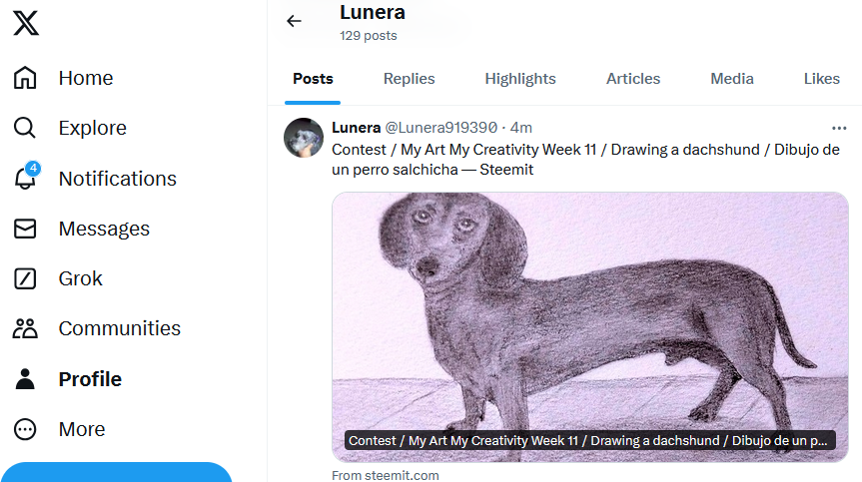Click the Communities people icon
The height and width of the screenshot is (482, 862).
pyautogui.click(x=25, y=328)
